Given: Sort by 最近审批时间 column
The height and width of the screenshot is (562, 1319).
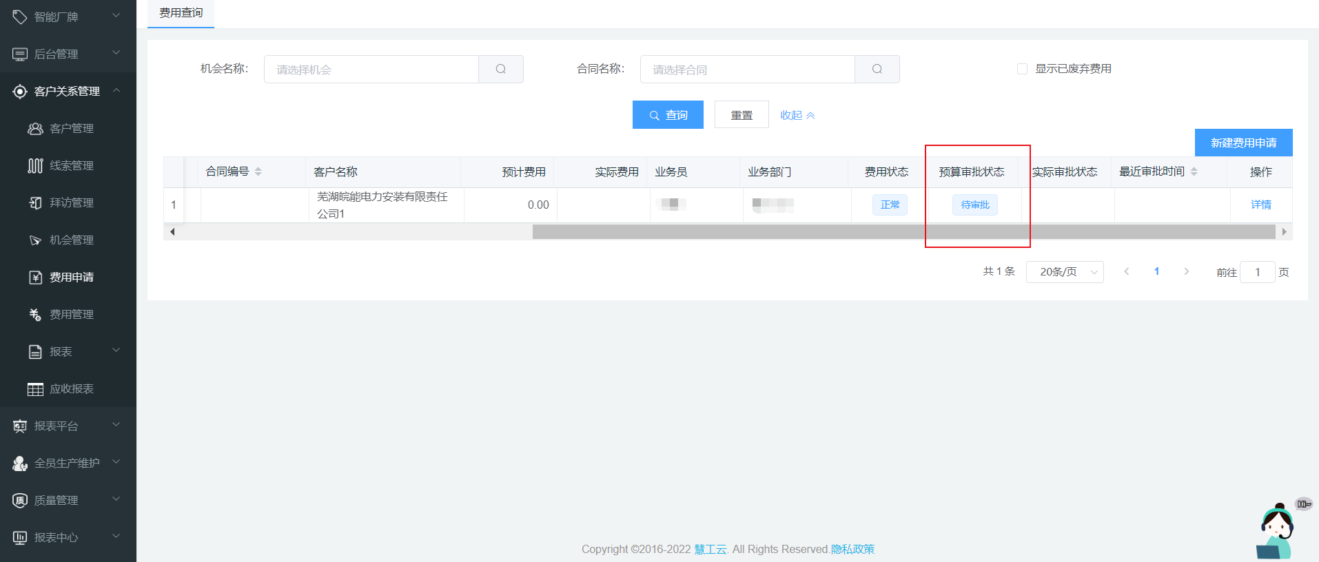Looking at the screenshot, I should (x=1194, y=171).
